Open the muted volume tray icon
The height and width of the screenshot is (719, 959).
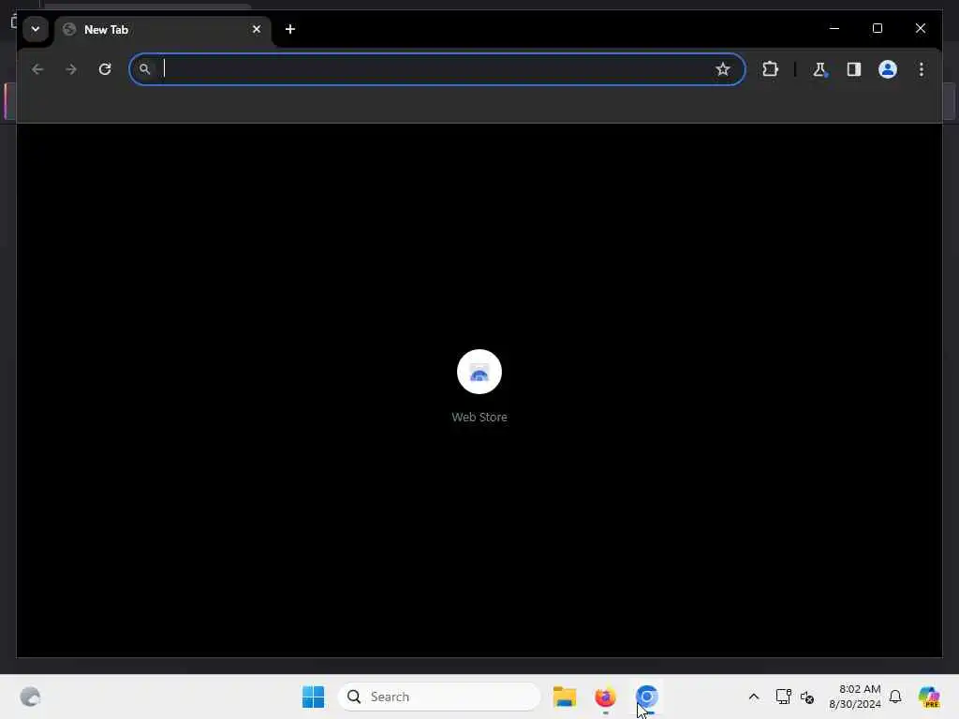[807, 697]
